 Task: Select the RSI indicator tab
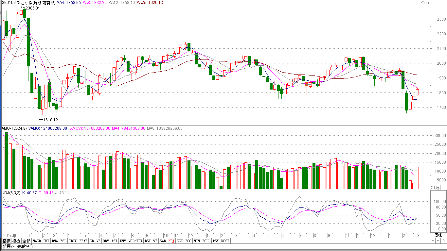(x=148, y=241)
